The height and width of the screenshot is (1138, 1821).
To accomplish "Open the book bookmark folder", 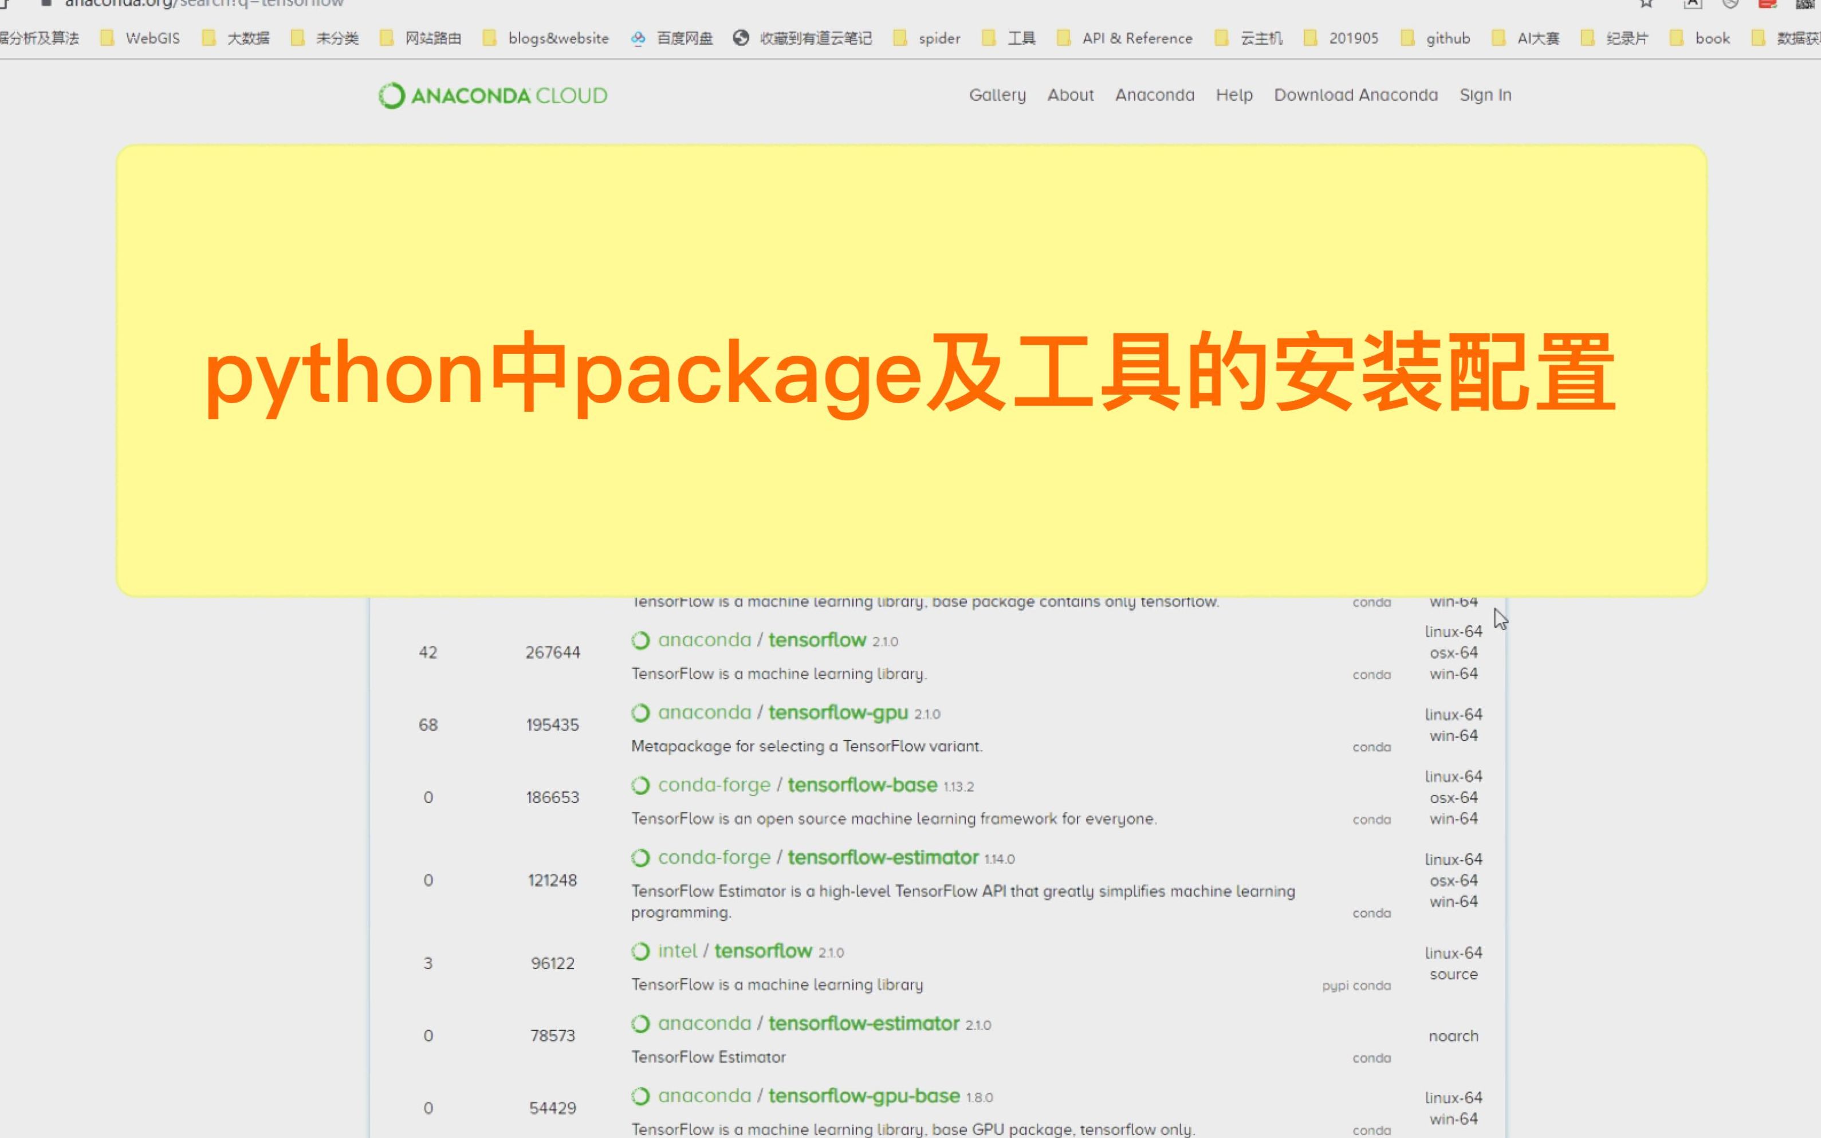I will coord(1700,38).
